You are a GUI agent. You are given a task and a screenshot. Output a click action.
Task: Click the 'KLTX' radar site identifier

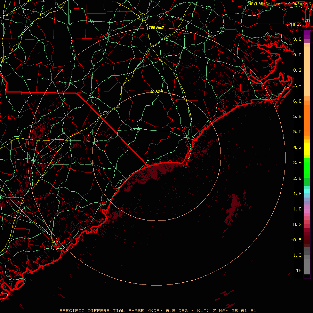pos(203,311)
